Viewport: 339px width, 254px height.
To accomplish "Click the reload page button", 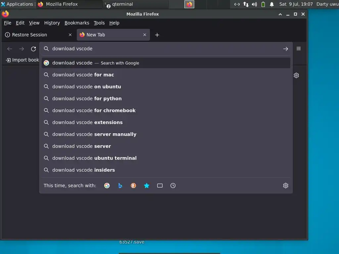I will point(33,49).
